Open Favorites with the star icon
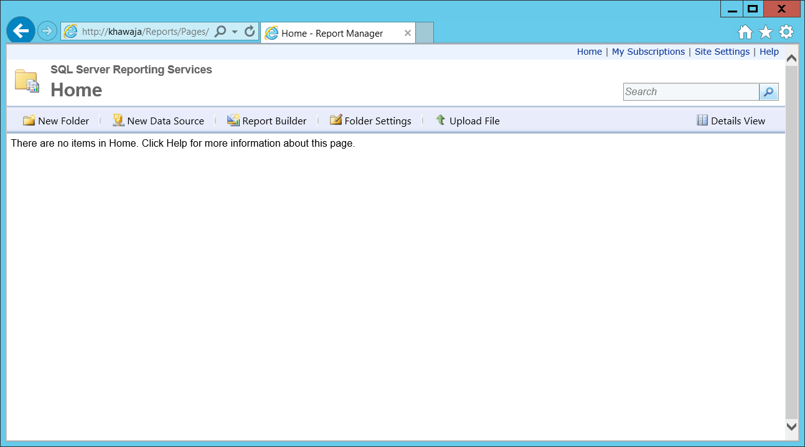805x447 pixels. point(766,32)
